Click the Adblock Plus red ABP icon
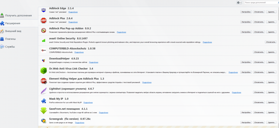Viewport: 279px width, 128px height. tap(43, 21)
